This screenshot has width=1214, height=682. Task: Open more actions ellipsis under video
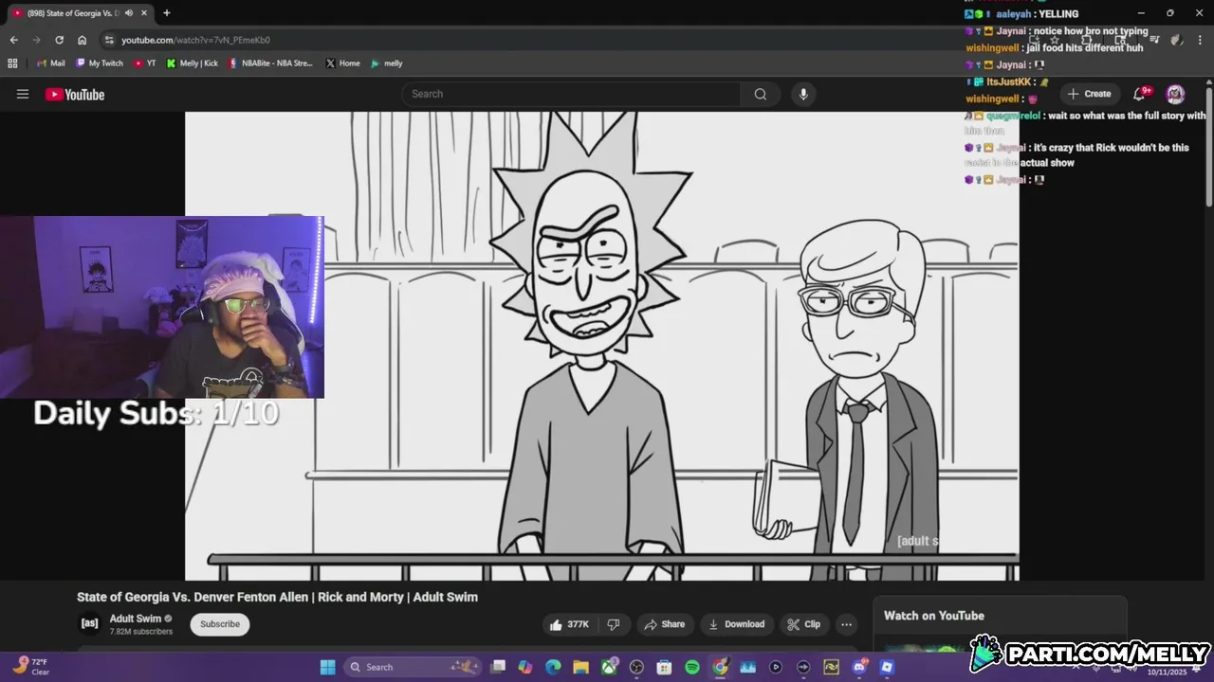[846, 624]
